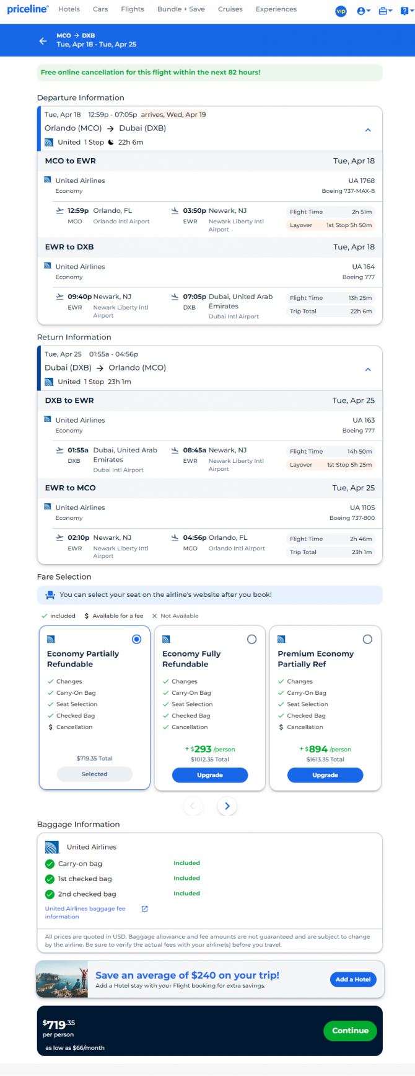Click the Add a Hotel button

(353, 979)
